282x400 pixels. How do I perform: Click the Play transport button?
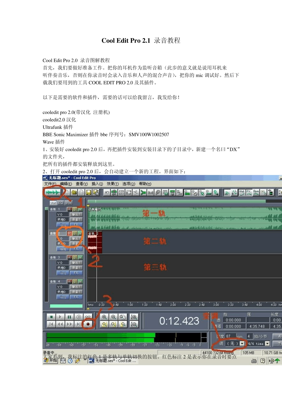[60, 317]
